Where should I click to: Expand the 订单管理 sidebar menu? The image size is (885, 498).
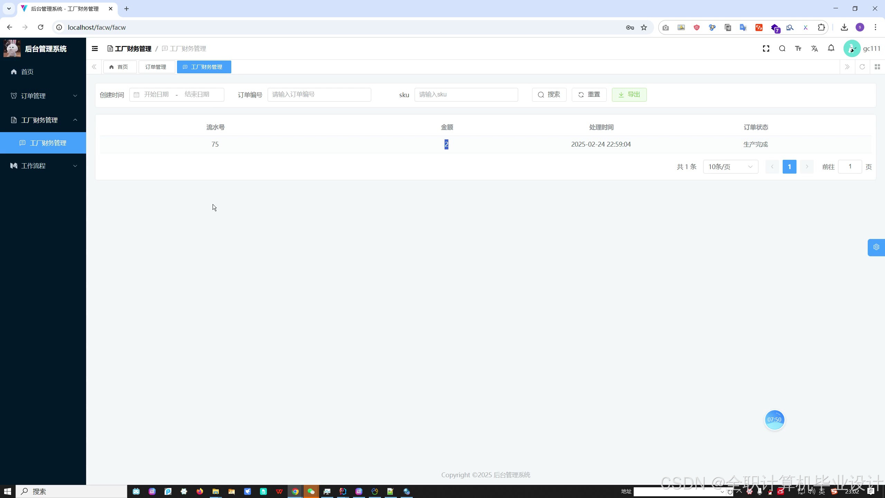43,96
